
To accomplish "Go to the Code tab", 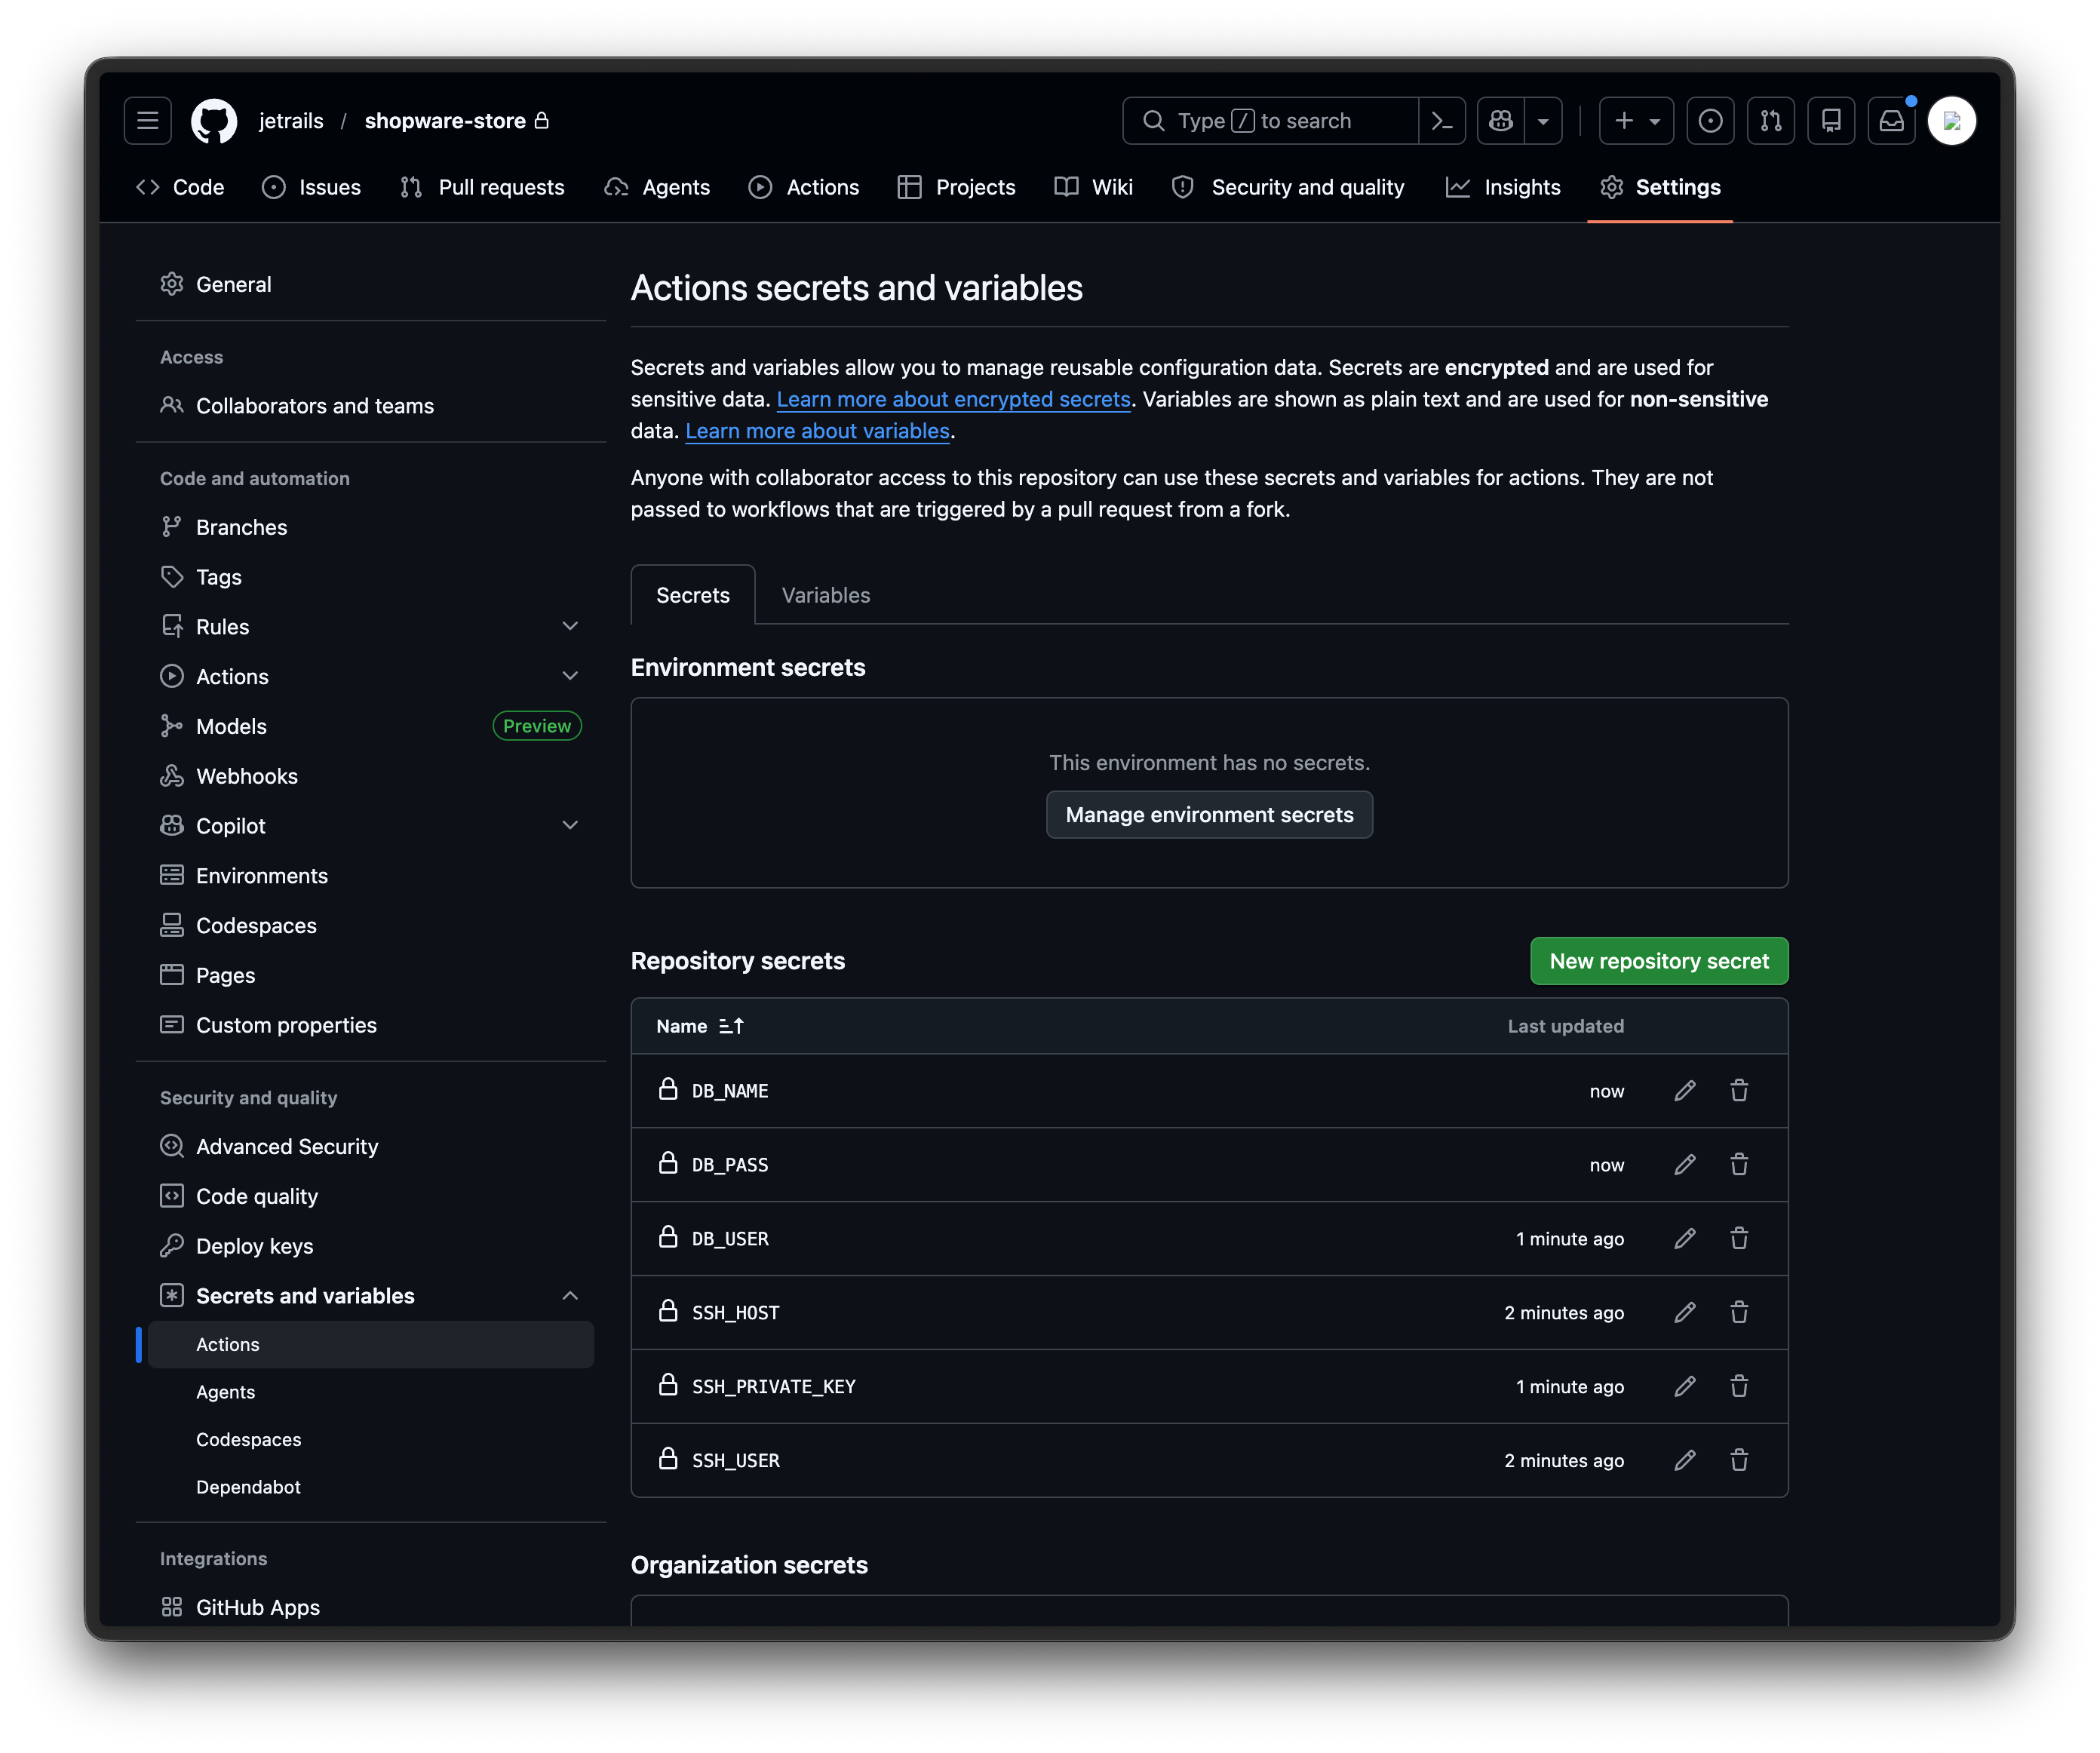I will (x=181, y=187).
